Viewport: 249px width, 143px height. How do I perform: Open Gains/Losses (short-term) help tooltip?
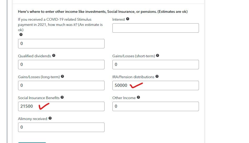pos(158,56)
